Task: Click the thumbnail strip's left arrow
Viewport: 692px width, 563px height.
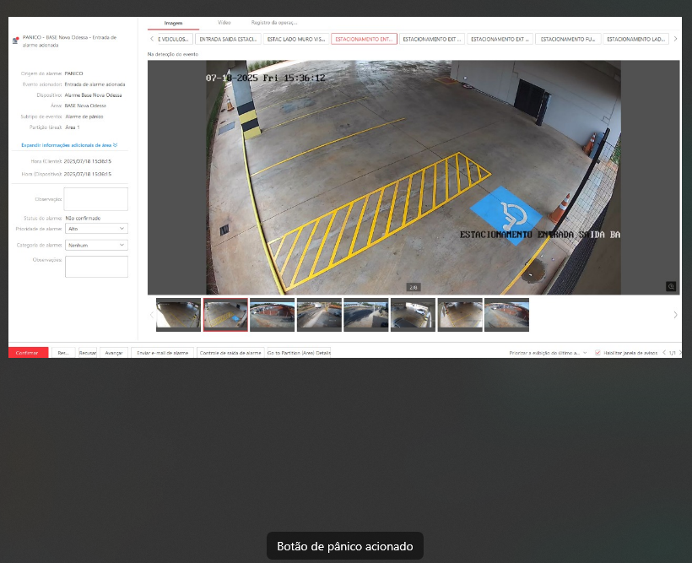Action: click(x=152, y=315)
